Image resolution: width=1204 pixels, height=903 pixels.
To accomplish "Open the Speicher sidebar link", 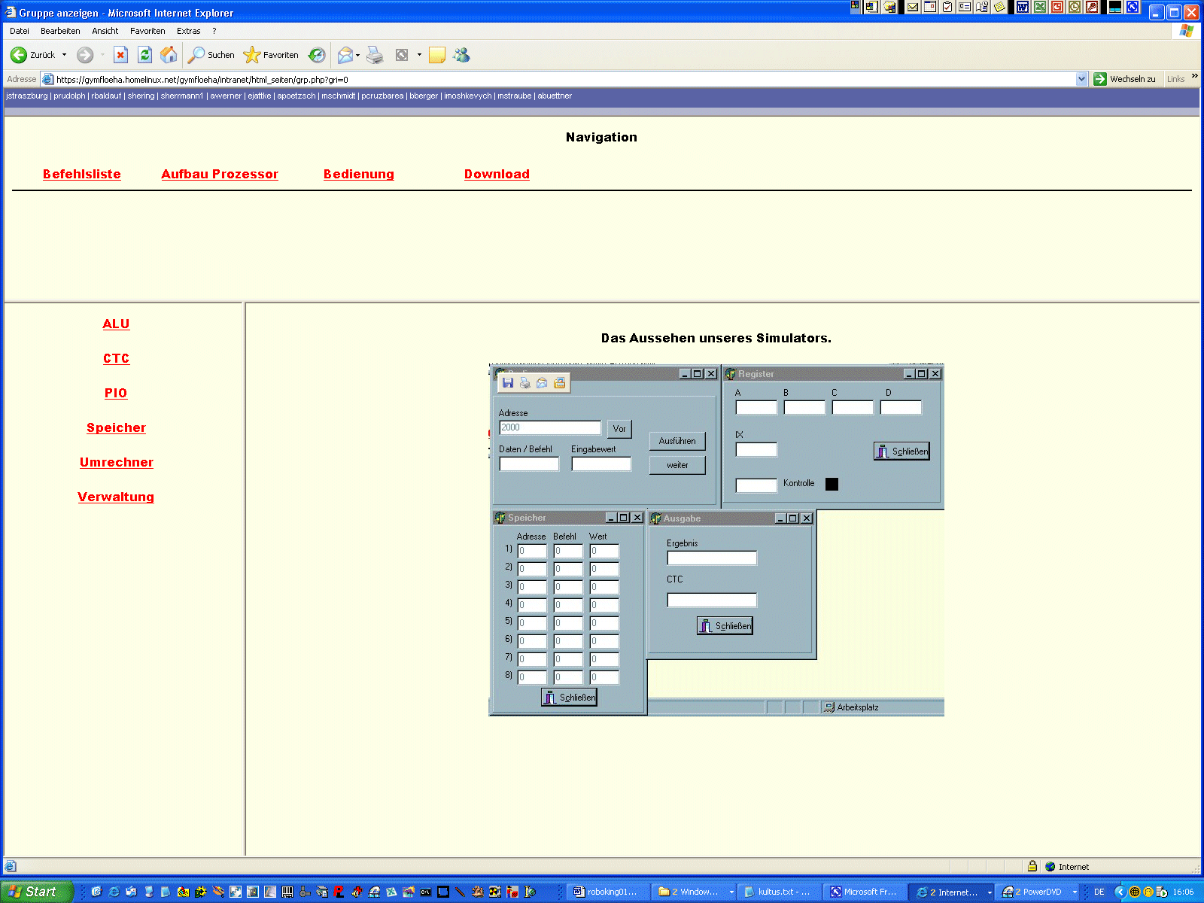I will (x=116, y=427).
